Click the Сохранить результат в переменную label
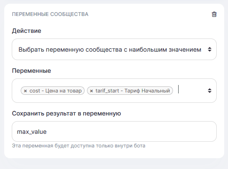This screenshot has height=169, width=228. click(66, 114)
